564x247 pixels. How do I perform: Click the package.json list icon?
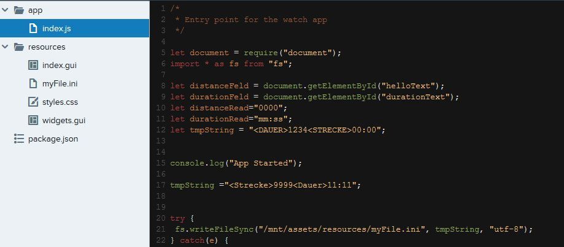(18, 139)
